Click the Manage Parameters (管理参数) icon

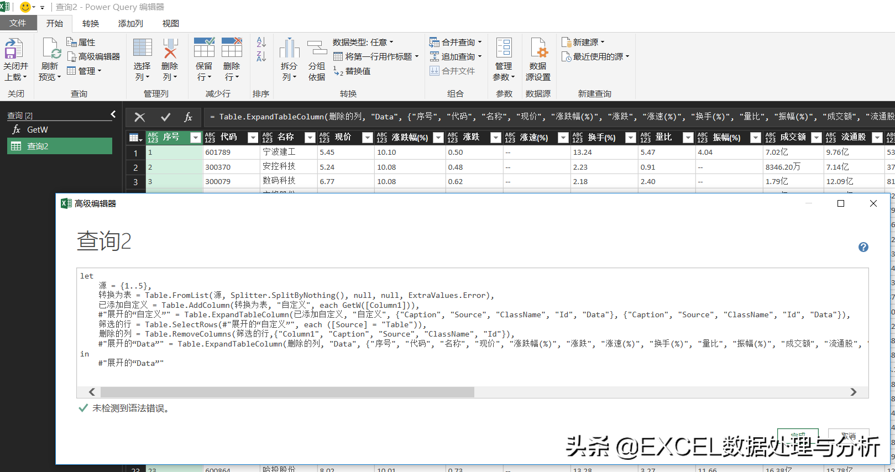[x=504, y=48]
